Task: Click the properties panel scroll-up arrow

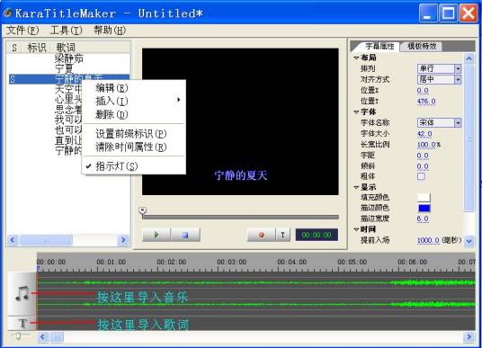Action: click(469, 58)
